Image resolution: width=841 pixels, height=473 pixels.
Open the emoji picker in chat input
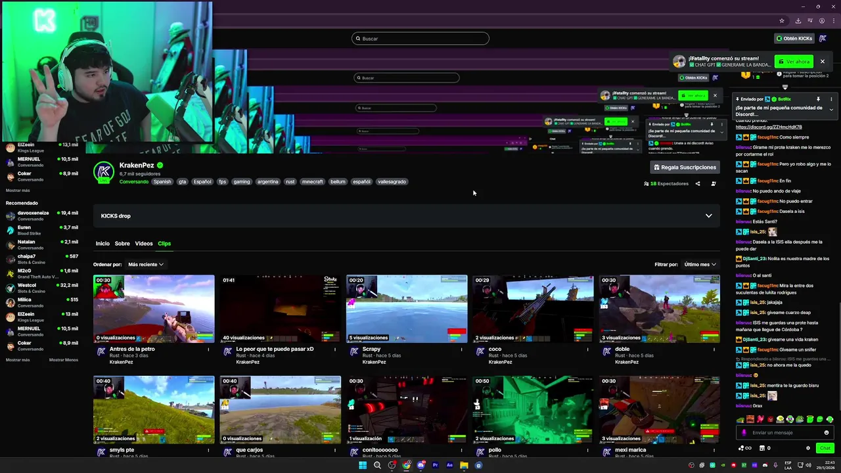[827, 432]
